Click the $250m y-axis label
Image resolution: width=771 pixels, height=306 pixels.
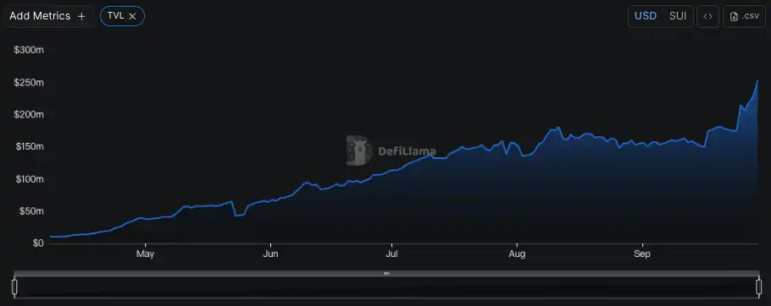(29, 82)
